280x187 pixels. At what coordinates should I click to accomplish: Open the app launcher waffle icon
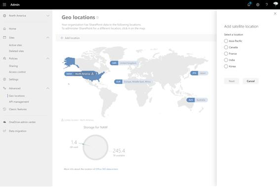(4, 4)
